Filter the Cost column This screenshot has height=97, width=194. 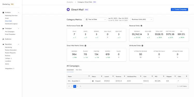pyautogui.click(x=152, y=77)
